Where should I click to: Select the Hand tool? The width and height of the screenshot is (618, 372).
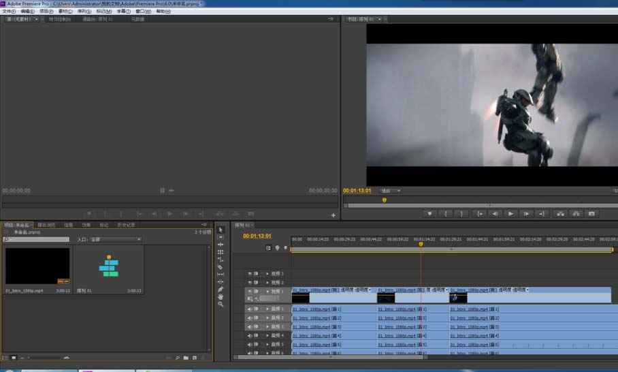[221, 296]
